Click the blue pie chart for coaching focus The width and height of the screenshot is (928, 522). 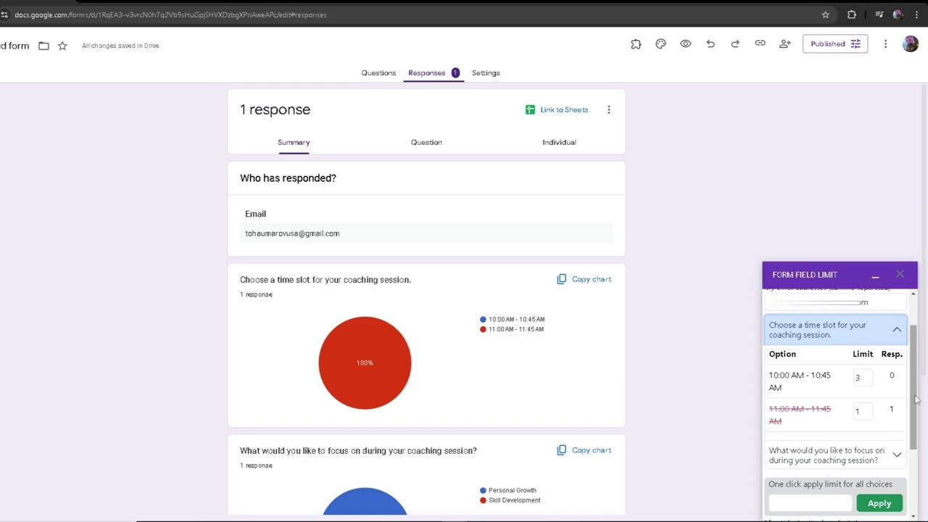(x=365, y=501)
